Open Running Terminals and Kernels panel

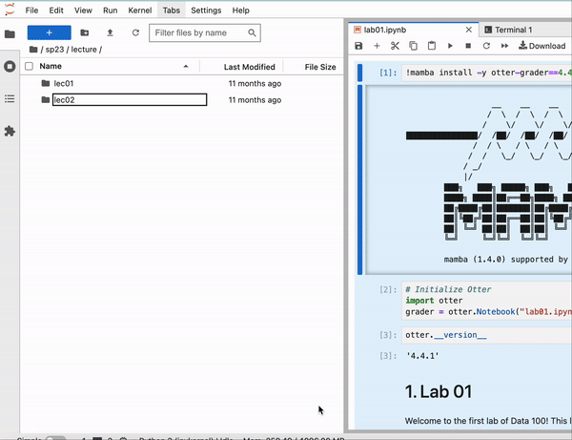(x=10, y=67)
